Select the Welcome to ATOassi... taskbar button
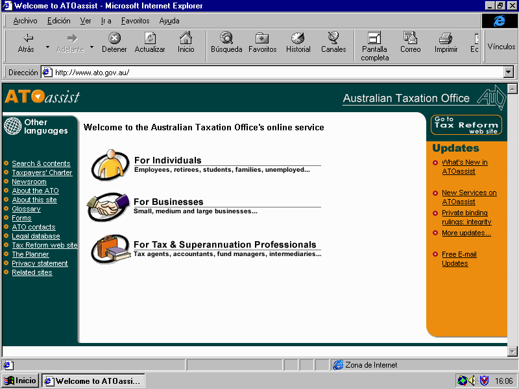This screenshot has height=389, width=519. pos(93,381)
